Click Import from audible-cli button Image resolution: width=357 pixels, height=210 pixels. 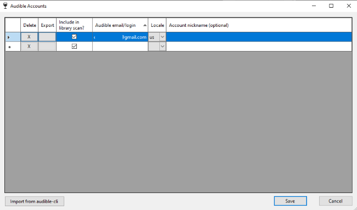[35, 201]
